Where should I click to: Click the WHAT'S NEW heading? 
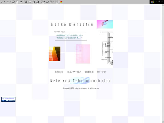point(60,32)
